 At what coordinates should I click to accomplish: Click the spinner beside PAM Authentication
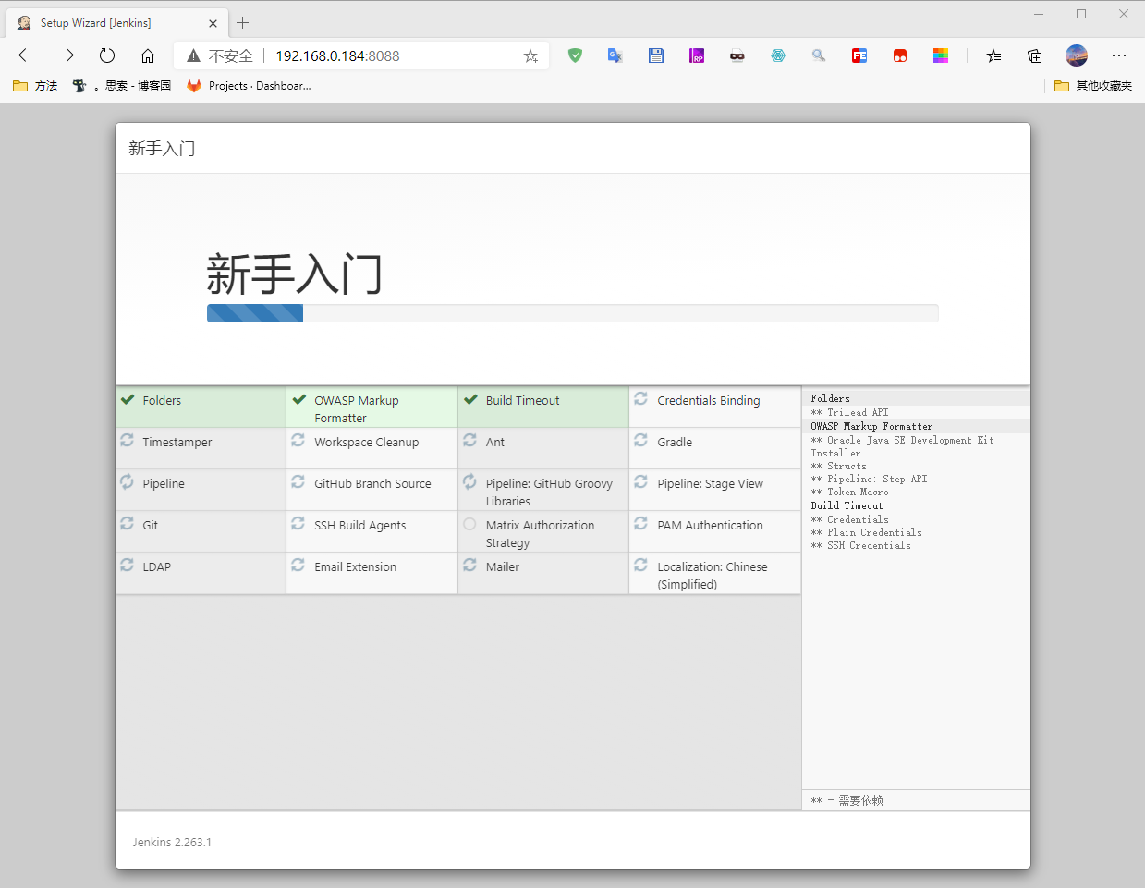[x=640, y=523]
